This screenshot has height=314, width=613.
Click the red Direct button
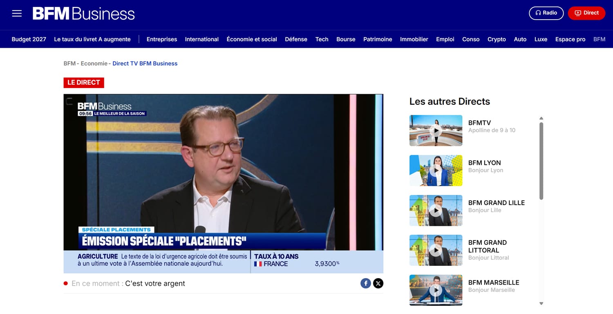pos(586,13)
